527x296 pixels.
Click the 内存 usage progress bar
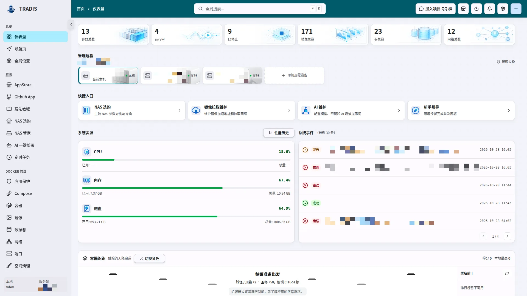[186, 188]
